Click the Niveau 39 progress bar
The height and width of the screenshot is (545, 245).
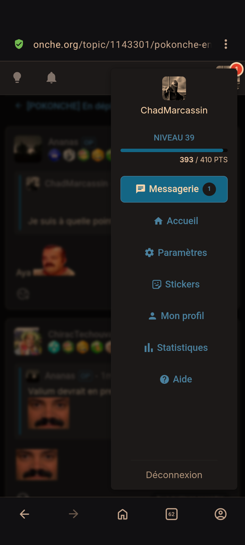174,150
